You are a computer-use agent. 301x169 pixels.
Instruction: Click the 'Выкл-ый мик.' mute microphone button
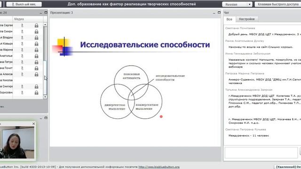pos(24,4)
